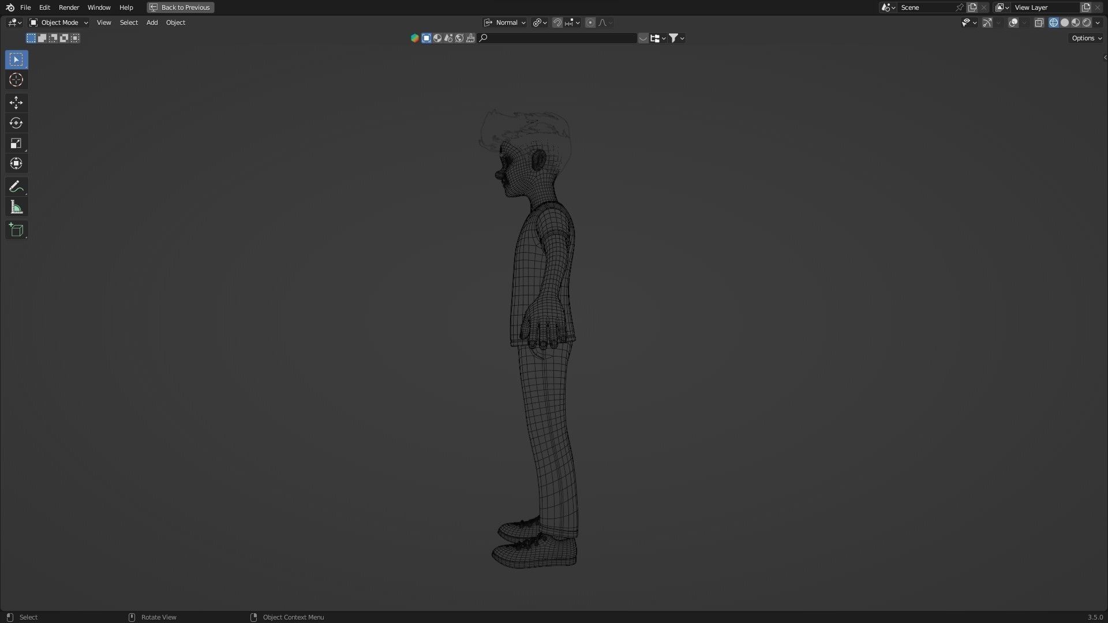Open the viewport Add menu
The image size is (1108, 623).
(152, 22)
